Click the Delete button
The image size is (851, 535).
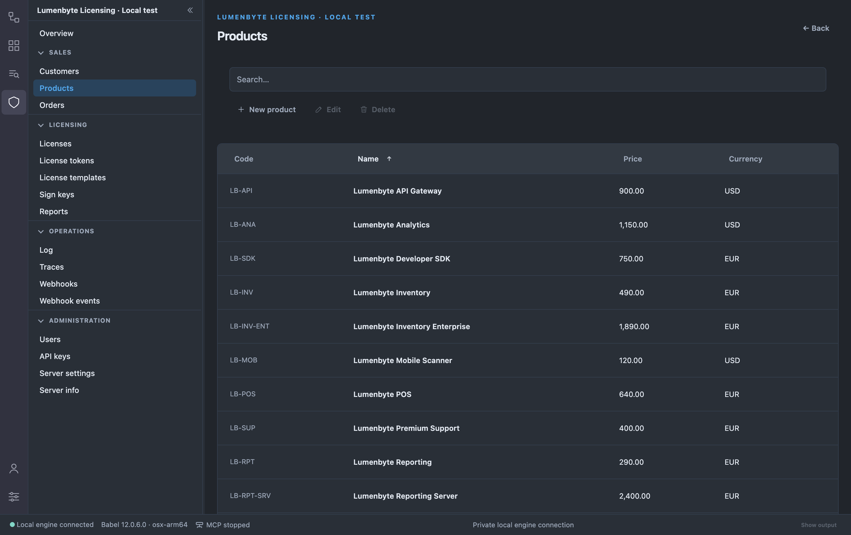pos(378,109)
